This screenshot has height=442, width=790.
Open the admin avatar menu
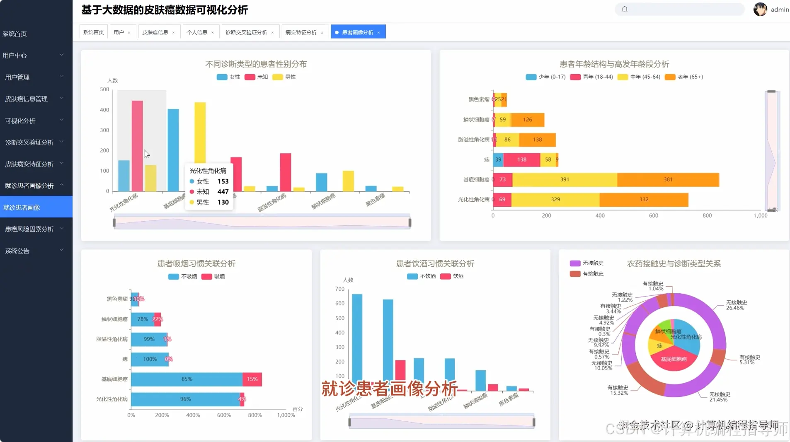pyautogui.click(x=760, y=9)
